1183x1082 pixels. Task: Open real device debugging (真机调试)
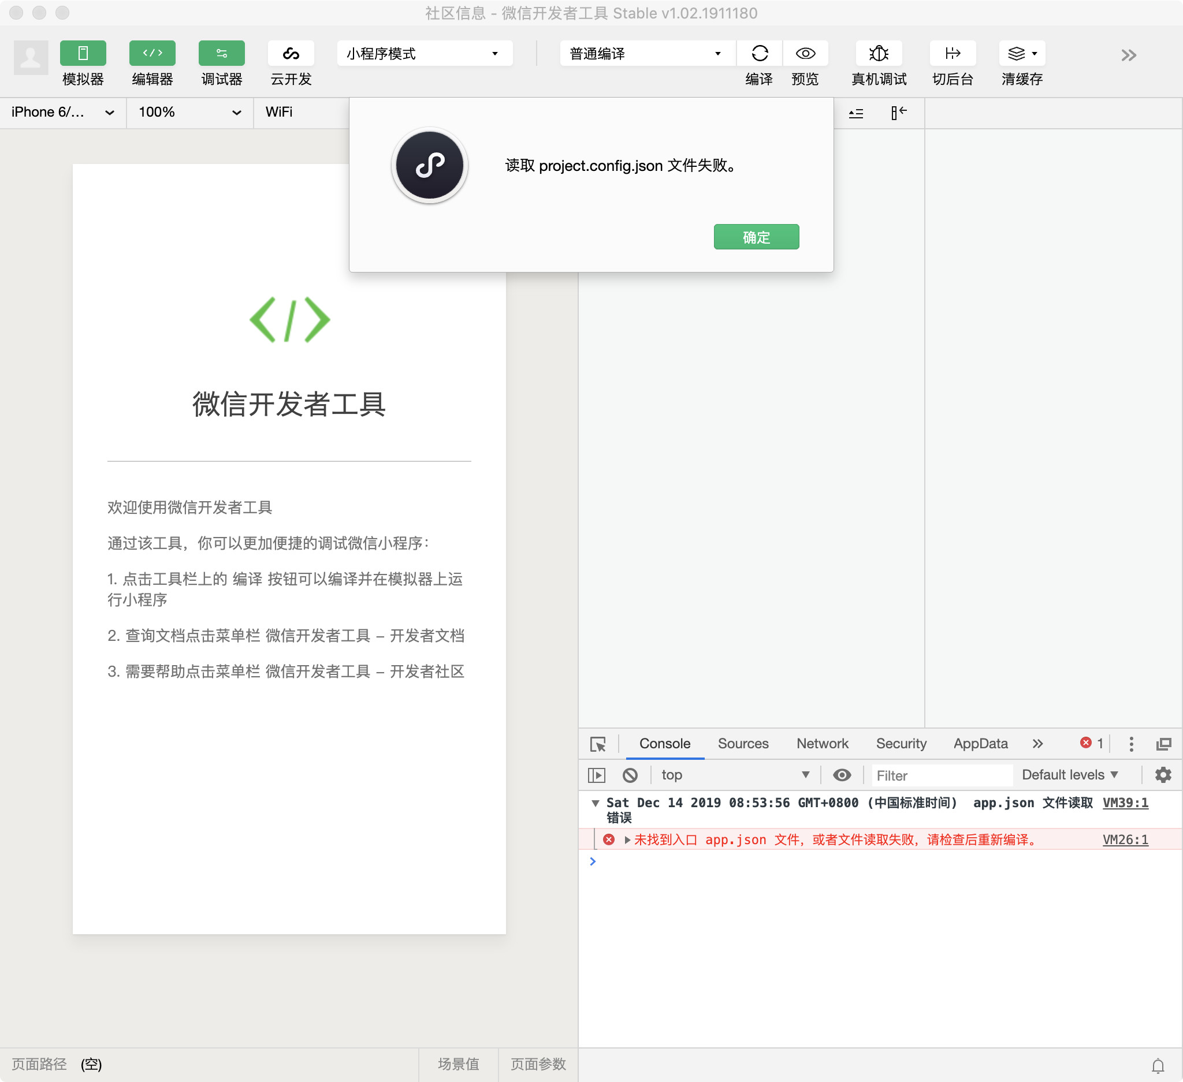(x=879, y=53)
